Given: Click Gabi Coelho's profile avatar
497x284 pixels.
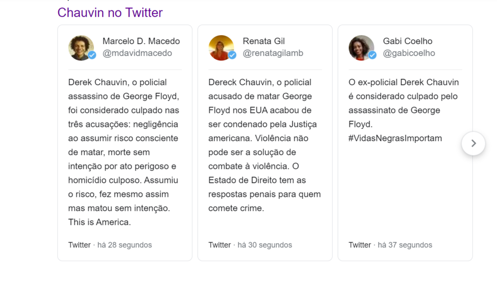Looking at the screenshot, I should click(x=361, y=48).
